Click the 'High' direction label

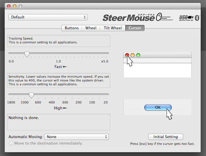click(58, 108)
